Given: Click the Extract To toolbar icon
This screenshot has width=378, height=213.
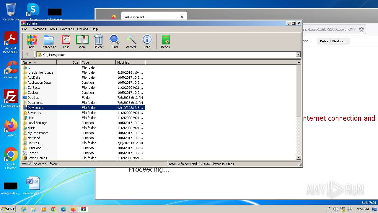Looking at the screenshot, I should click(49, 41).
